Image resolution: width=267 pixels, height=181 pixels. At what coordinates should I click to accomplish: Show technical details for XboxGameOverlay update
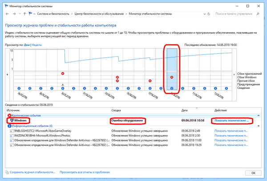click(231, 131)
